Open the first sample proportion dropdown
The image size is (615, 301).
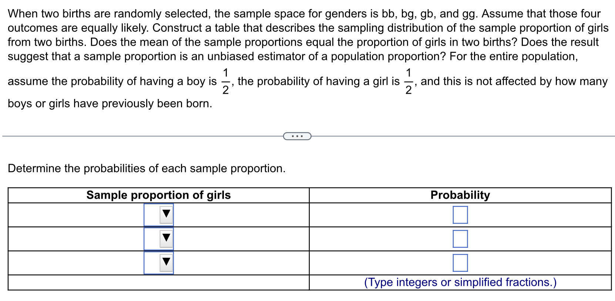click(158, 214)
